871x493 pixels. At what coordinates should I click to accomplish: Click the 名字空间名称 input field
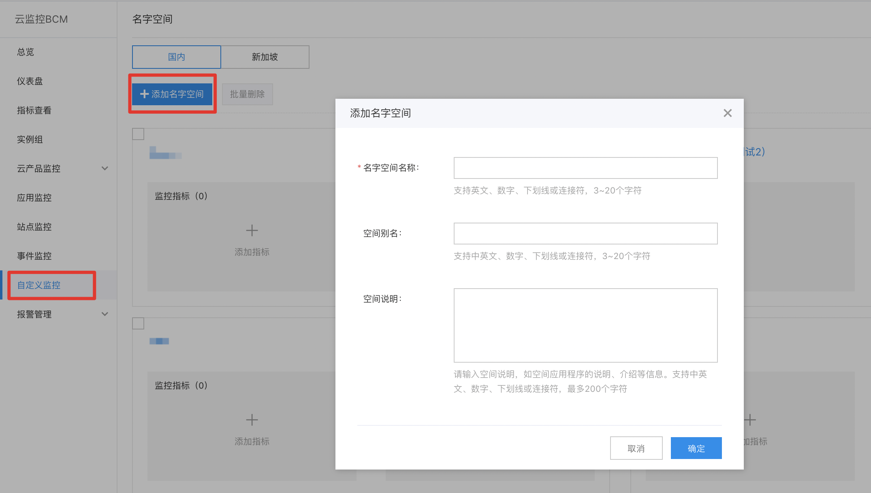(585, 168)
